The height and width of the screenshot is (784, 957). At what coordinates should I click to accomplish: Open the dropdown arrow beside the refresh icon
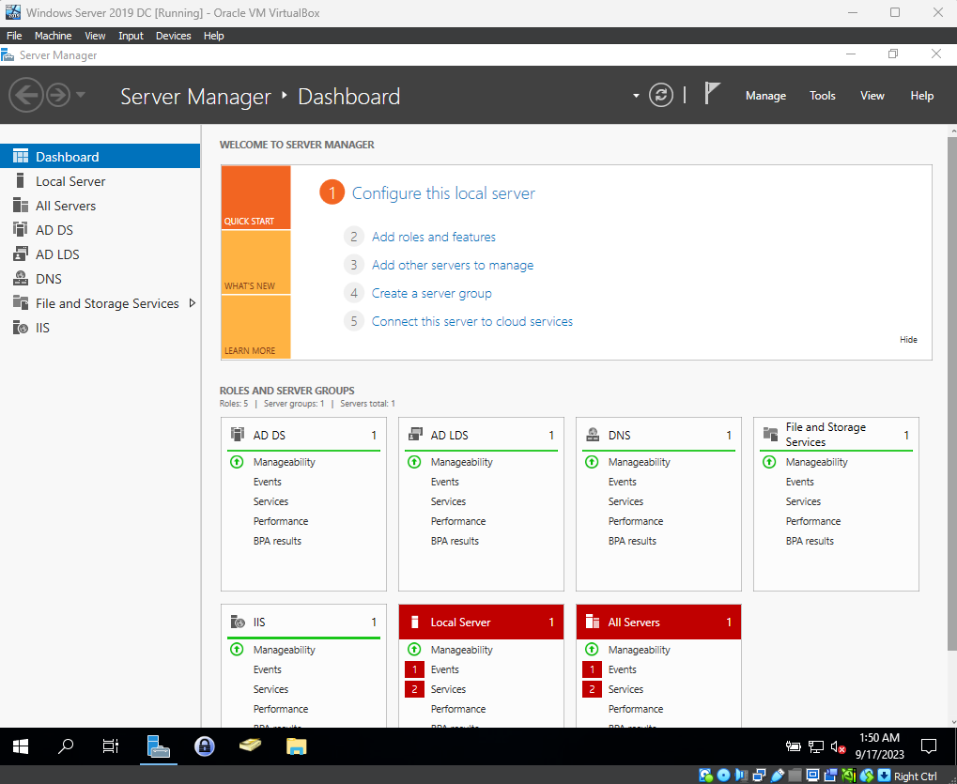pos(636,96)
